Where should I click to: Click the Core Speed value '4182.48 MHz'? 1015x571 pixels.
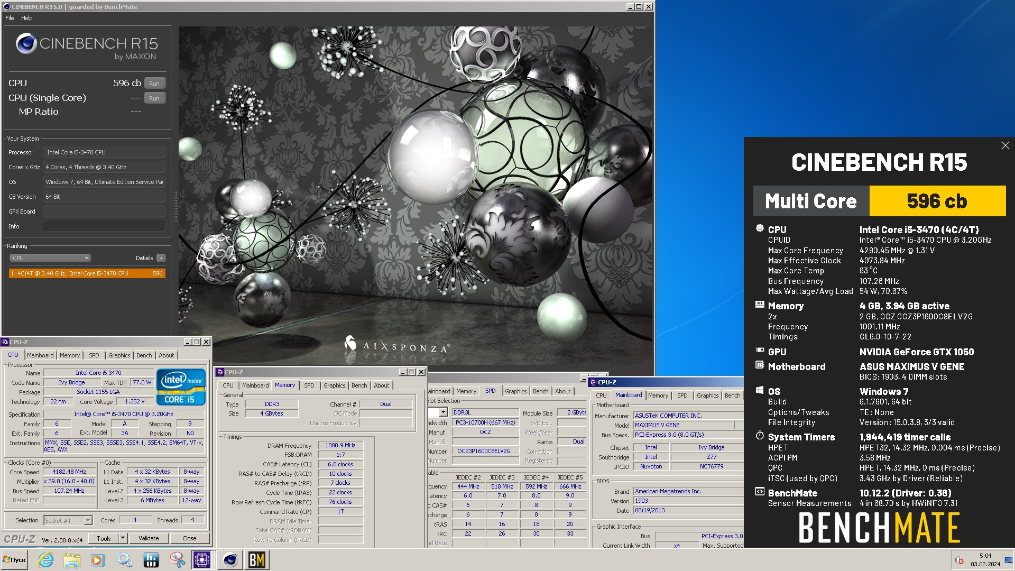(x=69, y=472)
